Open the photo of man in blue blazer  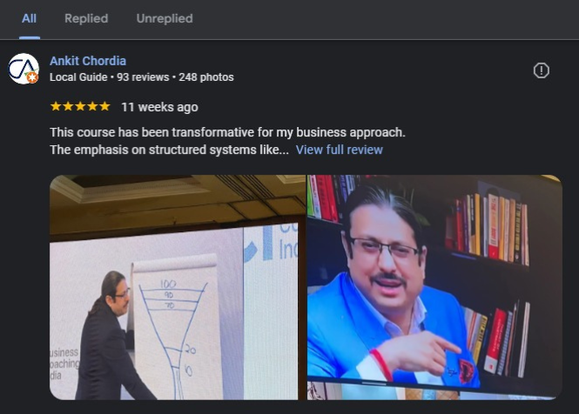pos(434,287)
